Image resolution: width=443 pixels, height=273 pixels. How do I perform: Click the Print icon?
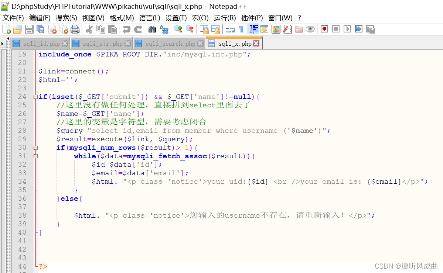(x=75, y=29)
